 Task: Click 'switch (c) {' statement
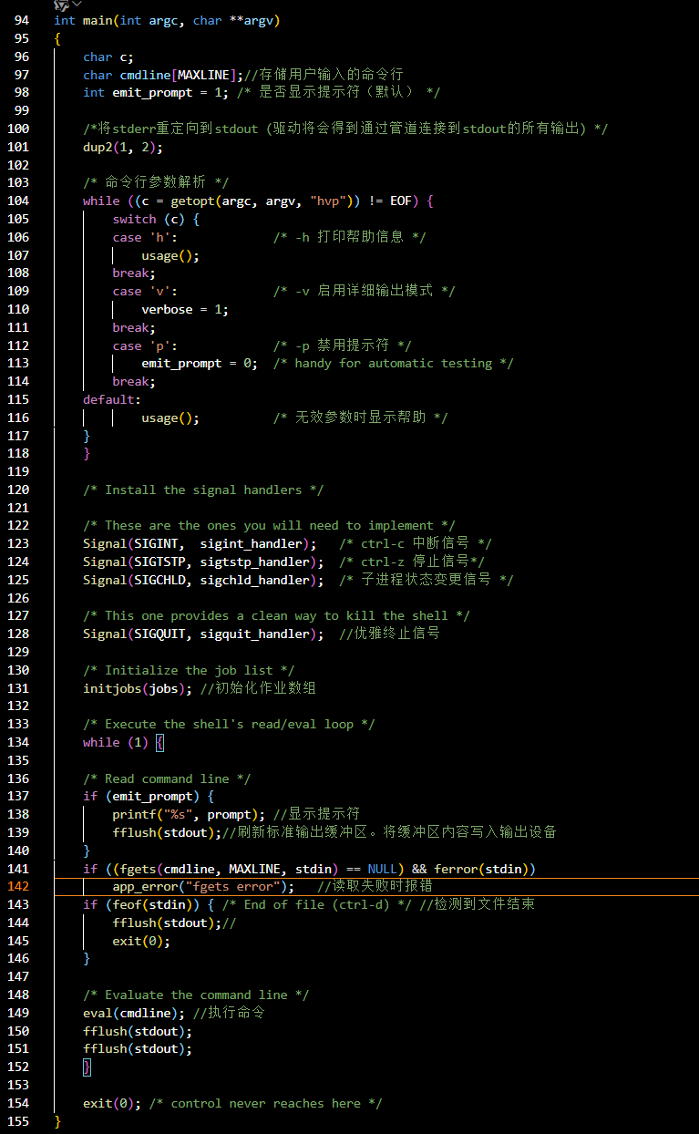(x=156, y=219)
